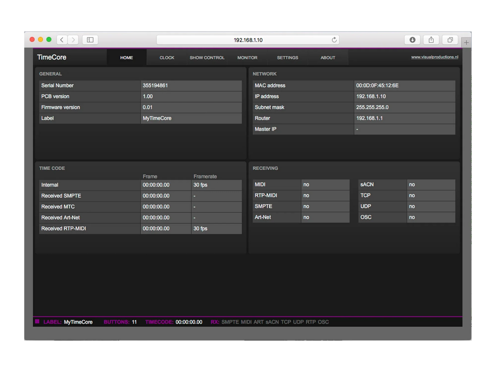This screenshot has height=372, width=496.
Task: Click the RTP RX indicator in footer
Action: click(311, 322)
